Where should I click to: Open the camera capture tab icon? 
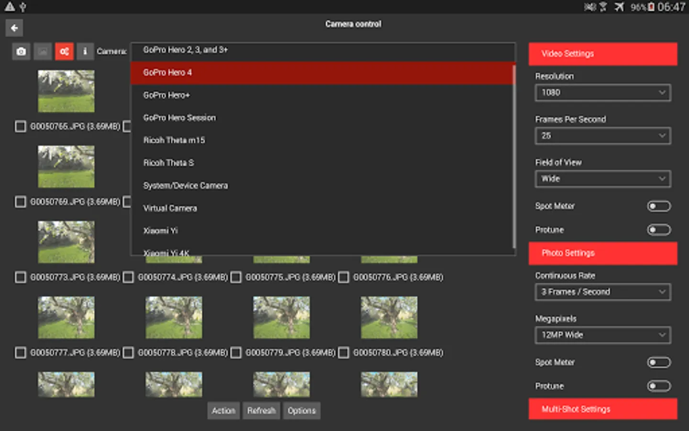(21, 51)
